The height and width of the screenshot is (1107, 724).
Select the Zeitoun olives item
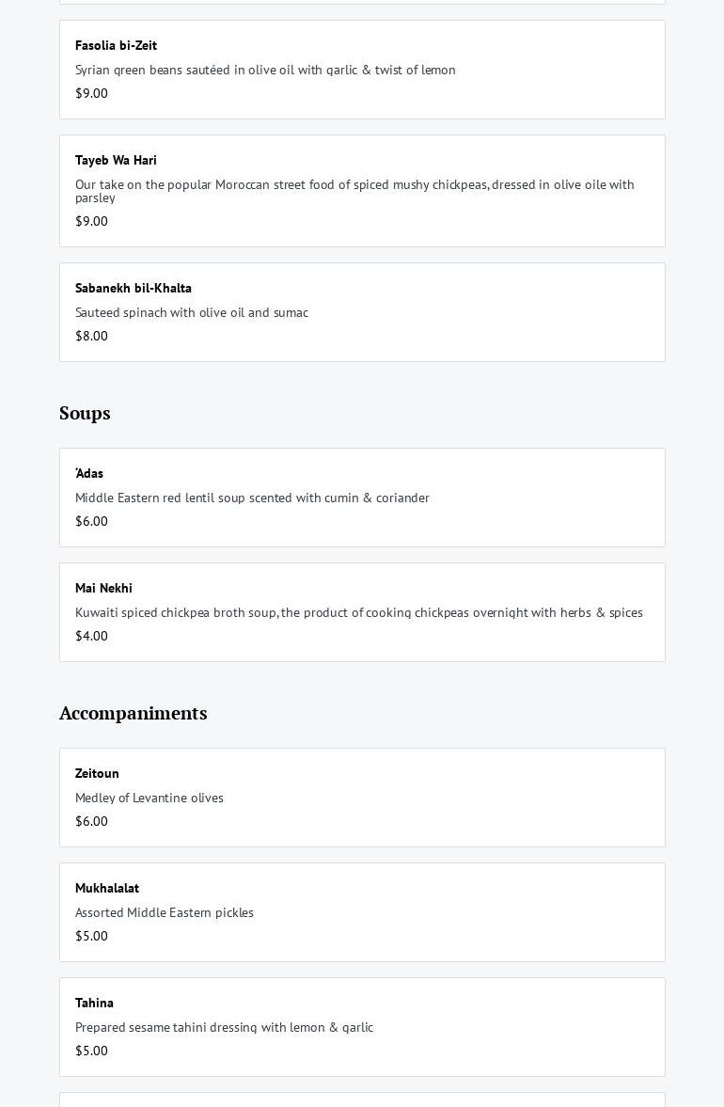pyautogui.click(x=362, y=798)
